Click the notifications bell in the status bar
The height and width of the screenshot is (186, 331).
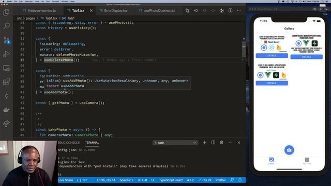(240, 180)
